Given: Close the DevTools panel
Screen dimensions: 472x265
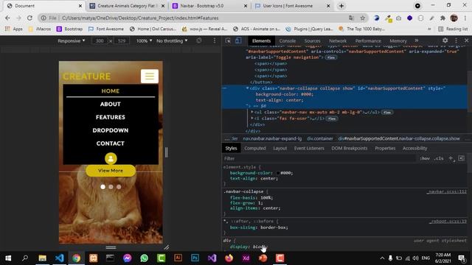Looking at the screenshot, I should click(x=466, y=40).
